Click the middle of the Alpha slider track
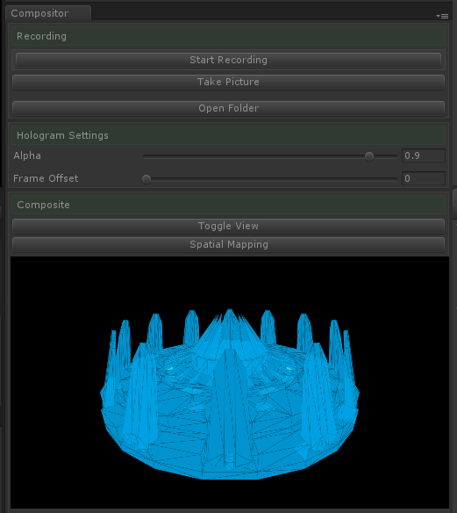 point(270,156)
